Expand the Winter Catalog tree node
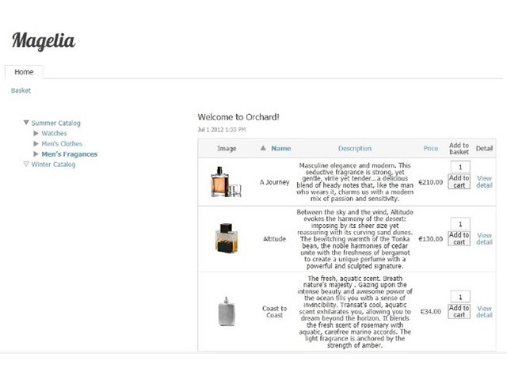The image size is (507, 380). (26, 164)
